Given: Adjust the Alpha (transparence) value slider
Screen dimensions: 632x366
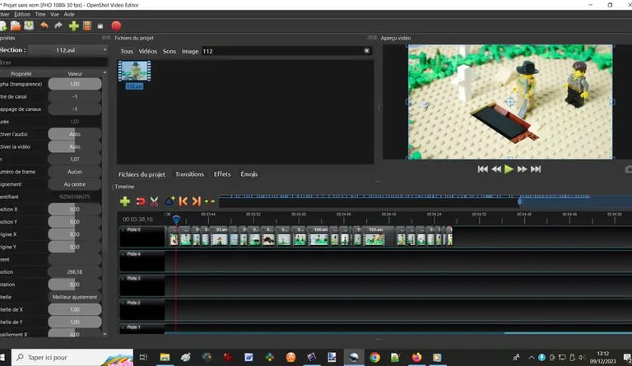Looking at the screenshot, I should point(75,84).
